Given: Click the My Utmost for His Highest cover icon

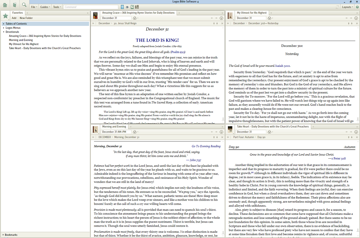Looking at the screenshot, I should click(x=230, y=15).
